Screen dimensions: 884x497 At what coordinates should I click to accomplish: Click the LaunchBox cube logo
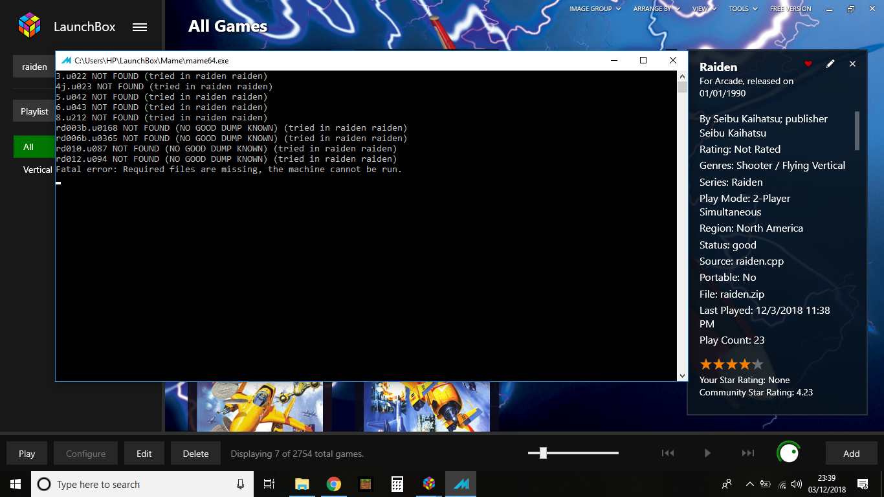coord(29,26)
